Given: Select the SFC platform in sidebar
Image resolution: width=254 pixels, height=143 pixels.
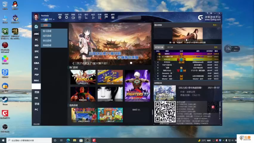Looking at the screenshot, I should click(36, 51).
